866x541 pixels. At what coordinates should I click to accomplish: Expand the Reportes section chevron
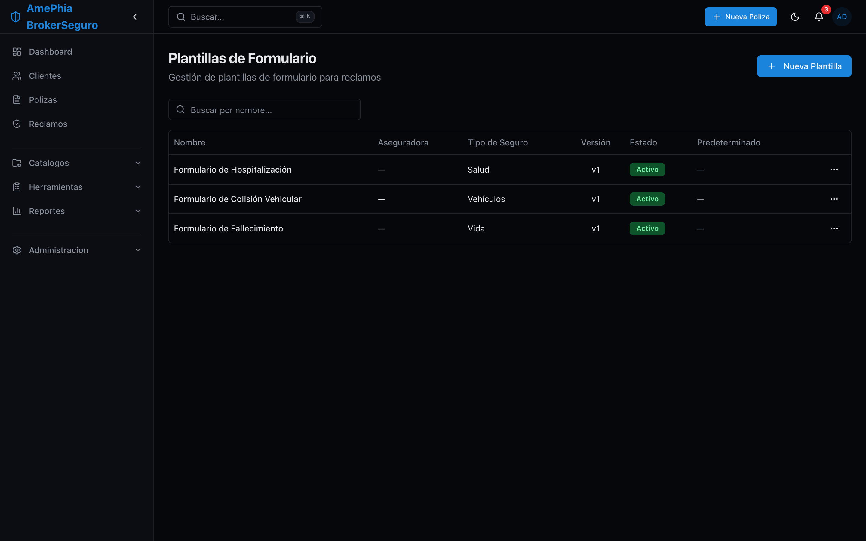[138, 211]
